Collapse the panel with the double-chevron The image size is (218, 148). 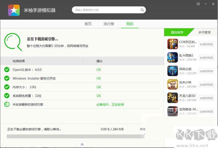(82, 144)
